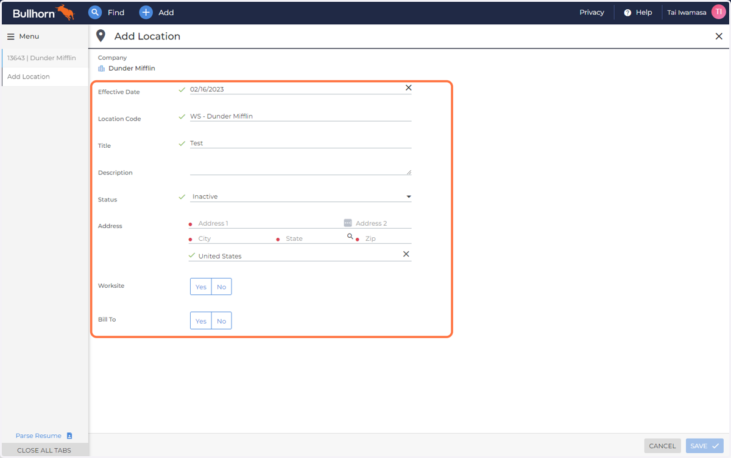Switch to the Add Location tab
731x458 pixels.
pos(45,77)
